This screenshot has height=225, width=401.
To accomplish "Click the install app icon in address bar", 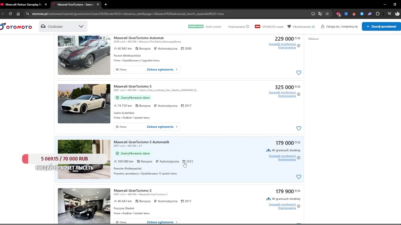I will point(313,14).
